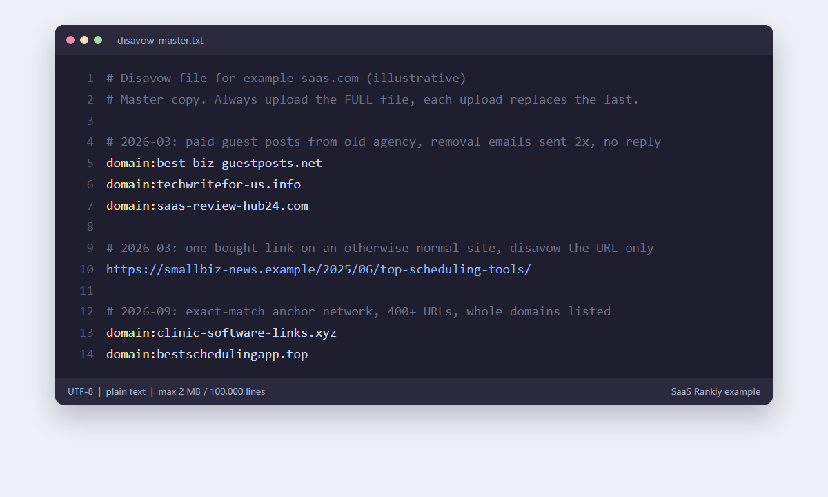828x497 pixels.
Task: Click the line domain:saas-review-hub24.com
Action: point(207,206)
